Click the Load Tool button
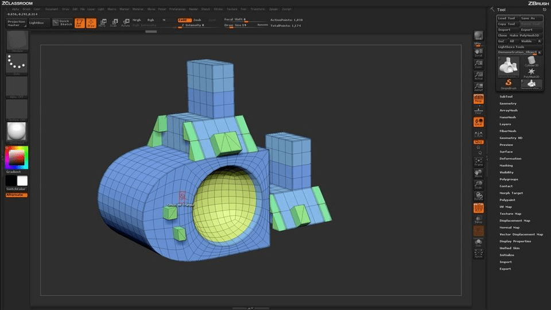The height and width of the screenshot is (310, 551). 506,18
